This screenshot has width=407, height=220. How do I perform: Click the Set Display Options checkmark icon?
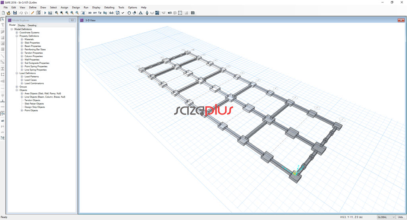123,13
